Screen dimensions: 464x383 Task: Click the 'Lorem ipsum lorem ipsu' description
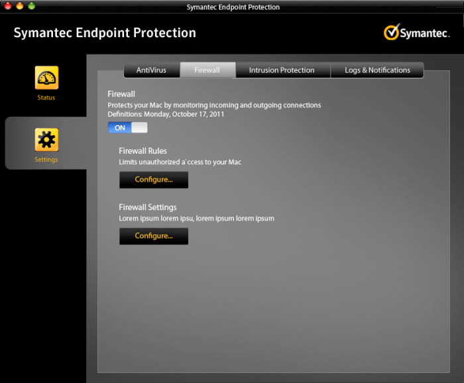point(196,219)
